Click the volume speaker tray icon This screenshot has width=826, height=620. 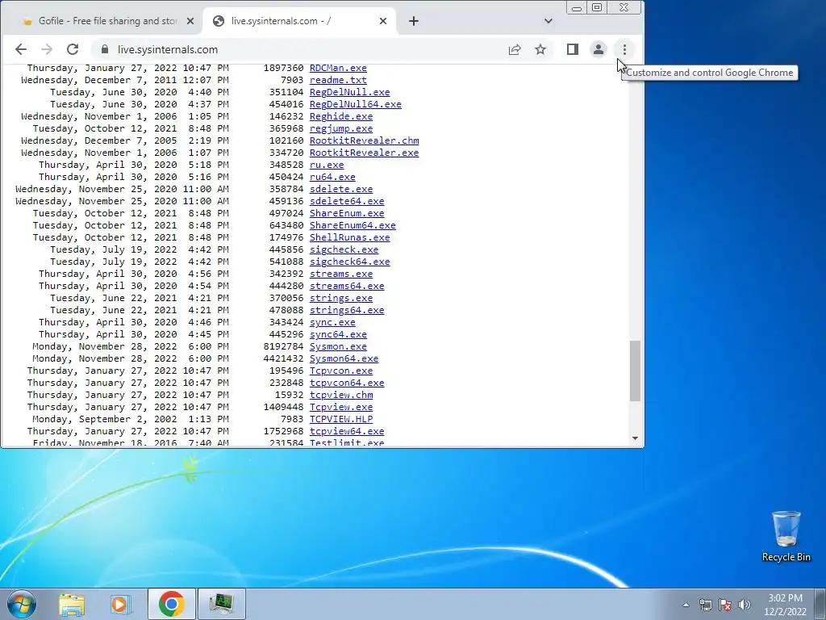[745, 605]
